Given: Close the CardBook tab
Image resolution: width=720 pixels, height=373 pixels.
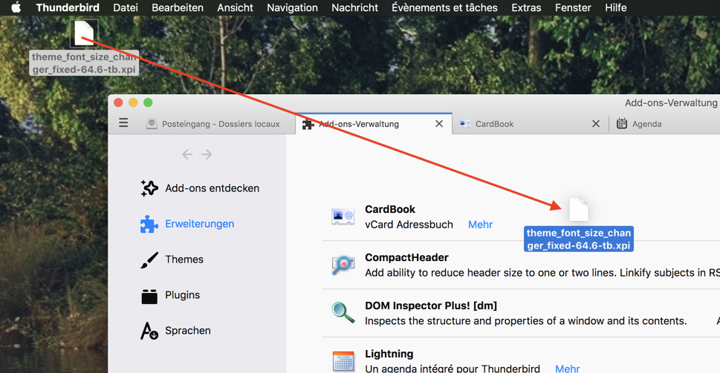Looking at the screenshot, I should (596, 124).
